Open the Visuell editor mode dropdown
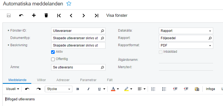223x106 pixels. (13, 89)
